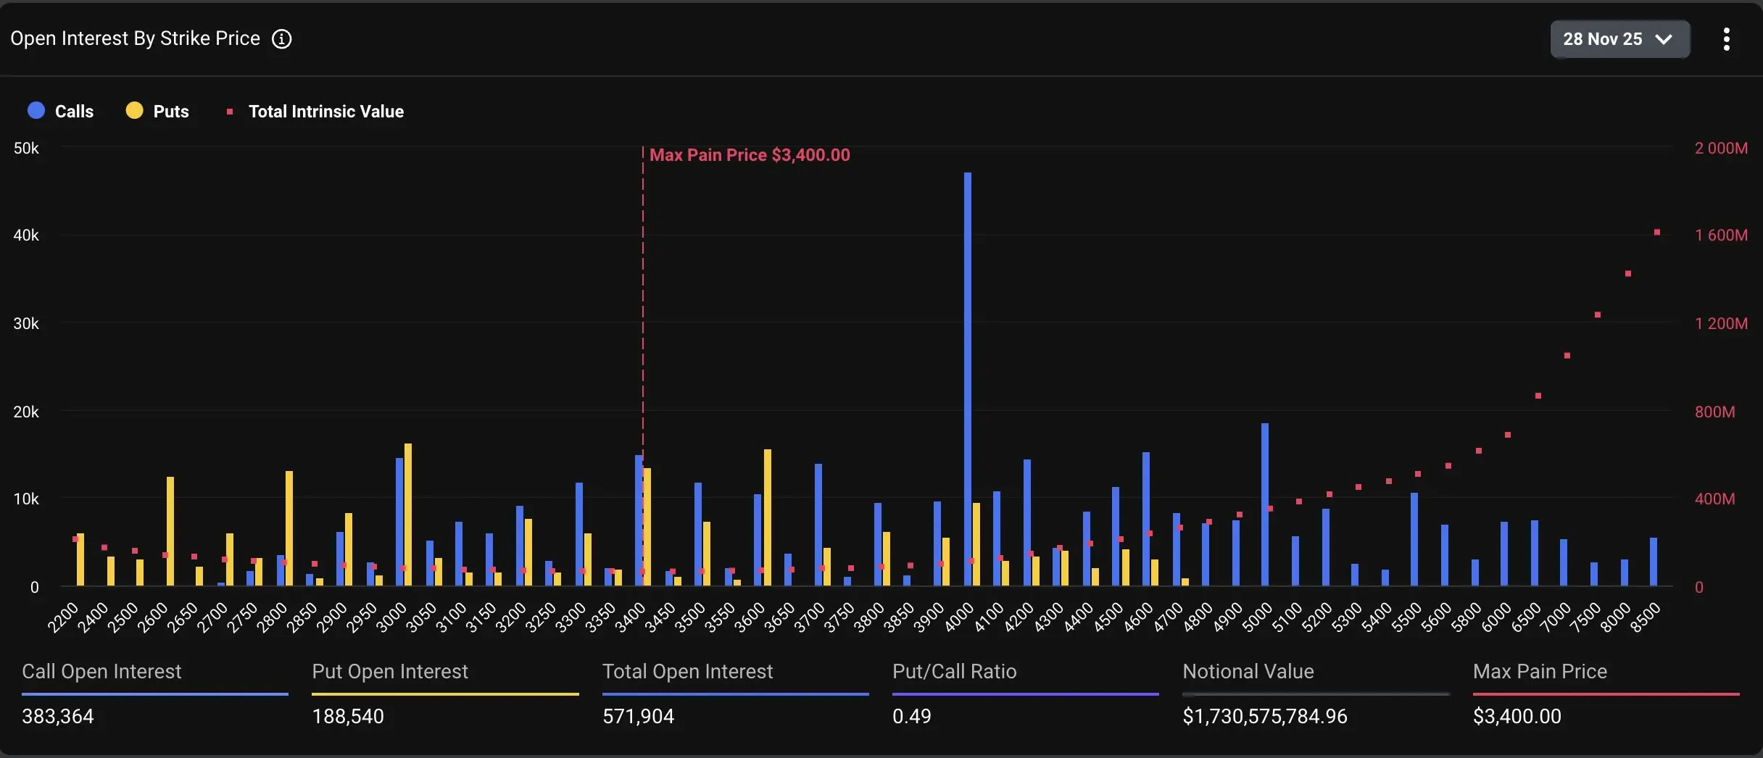Click the 2200 strike label on the x-axis
The image size is (1763, 758).
pyautogui.click(x=63, y=617)
